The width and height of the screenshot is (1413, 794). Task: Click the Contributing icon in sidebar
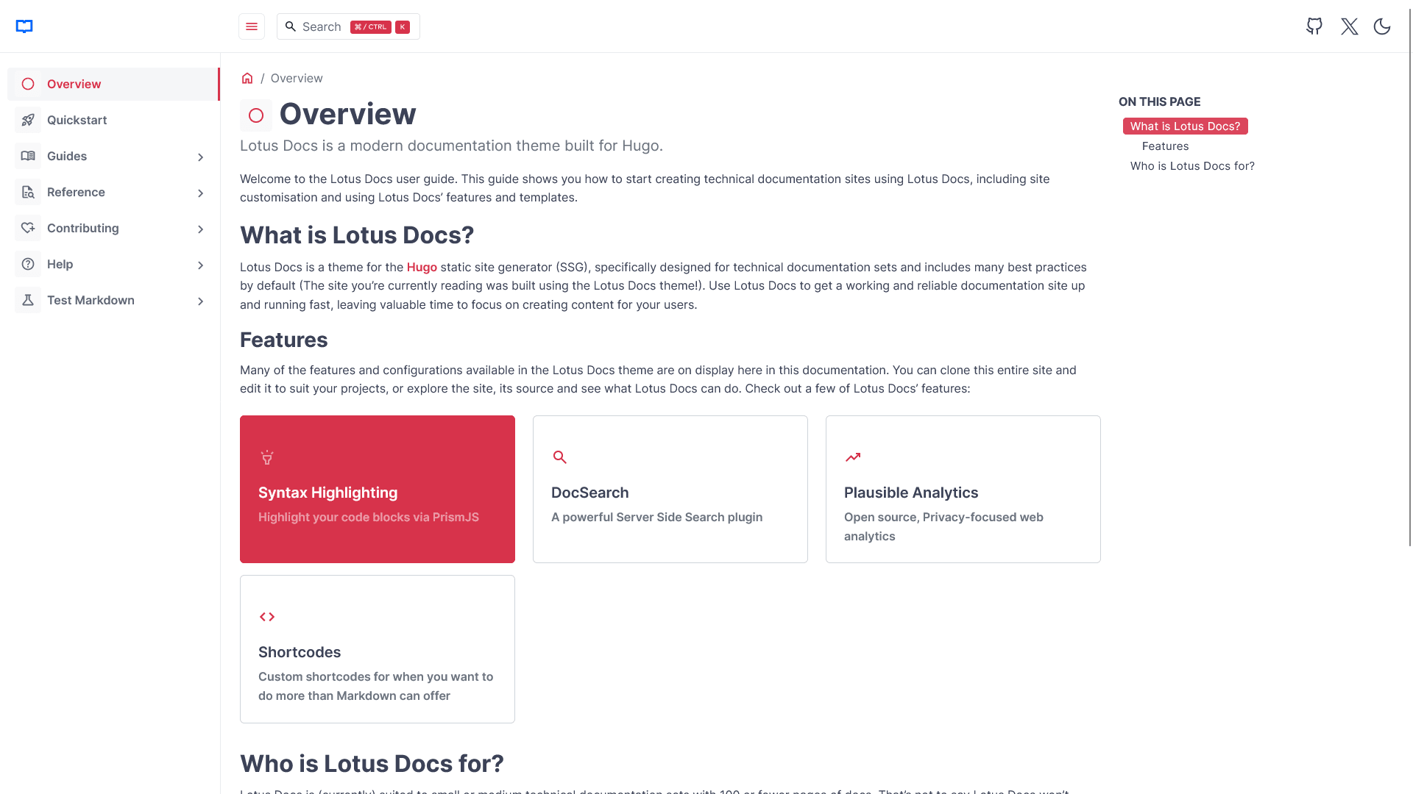pos(28,228)
